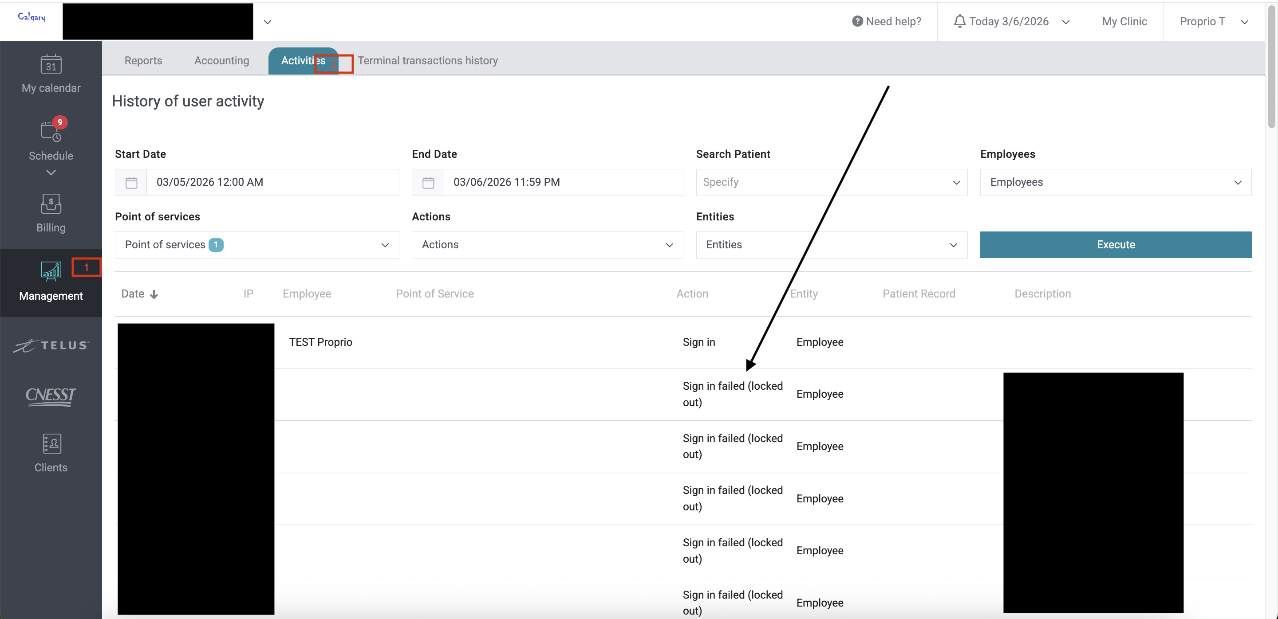This screenshot has height=619, width=1278.
Task: Open the Schedule icon with badge
Action: (x=51, y=132)
